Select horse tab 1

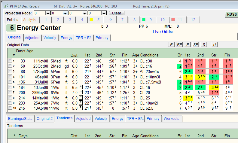click(x=46, y=20)
